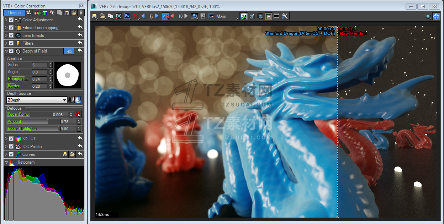Open image folder icon in VFB+ toolbar
The height and width of the screenshot is (224, 444).
click(102, 16)
